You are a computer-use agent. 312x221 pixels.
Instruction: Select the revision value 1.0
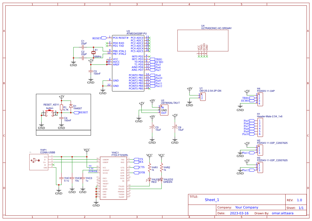coord(299,200)
